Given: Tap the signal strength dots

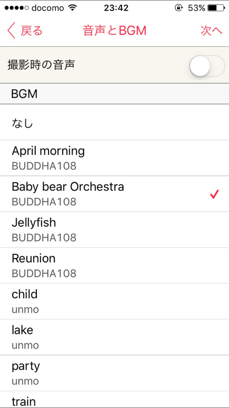Looking at the screenshot, I should pyautogui.click(x=16, y=8).
